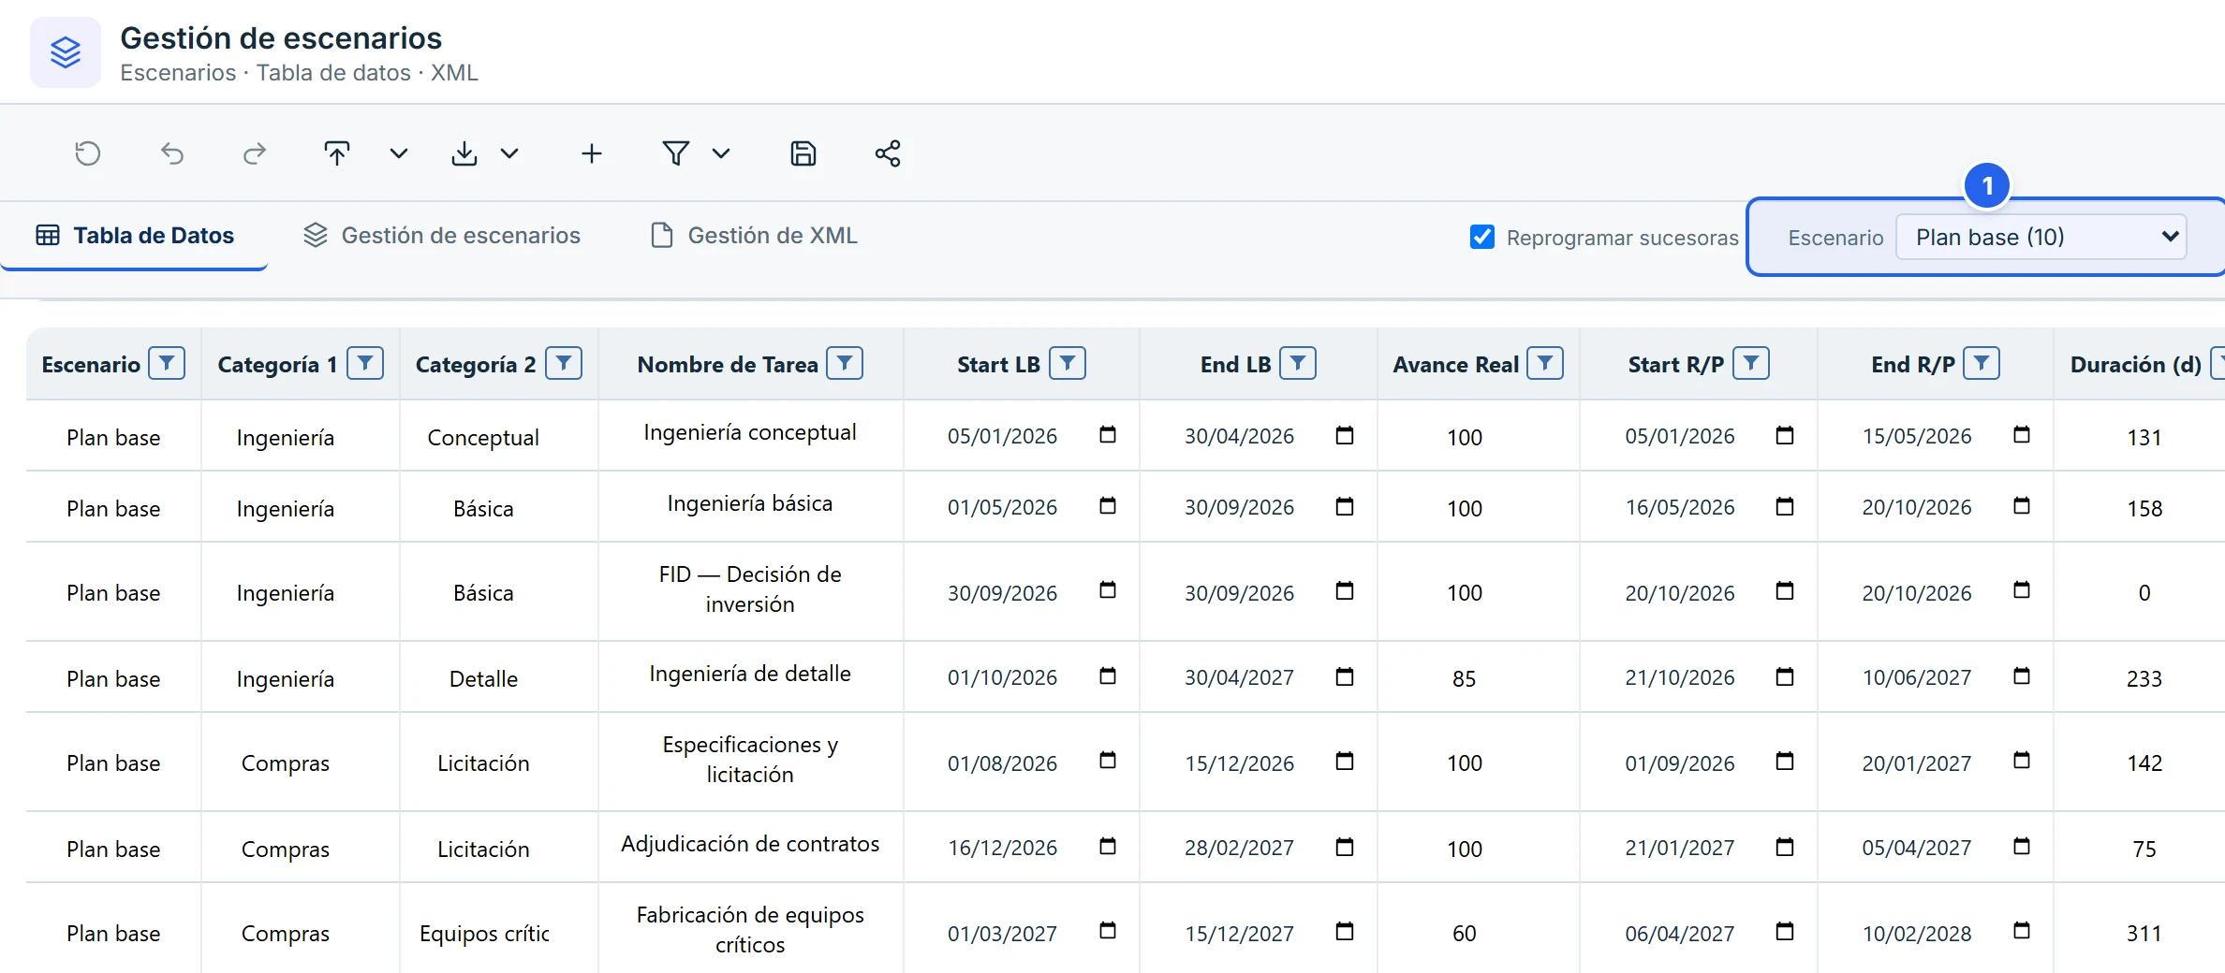Click task name Adjudicación de contratos
Viewport: 2225px width, 973px height.
750,844
